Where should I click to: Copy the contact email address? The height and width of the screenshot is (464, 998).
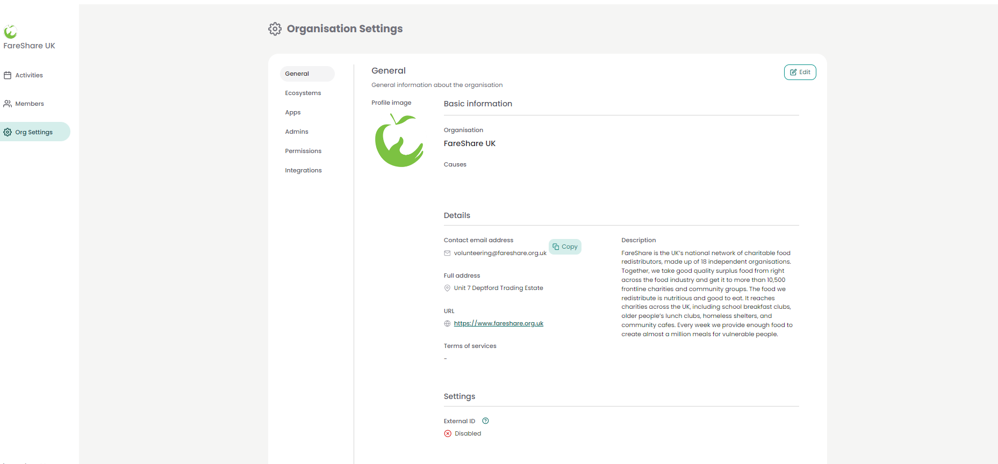coord(565,247)
